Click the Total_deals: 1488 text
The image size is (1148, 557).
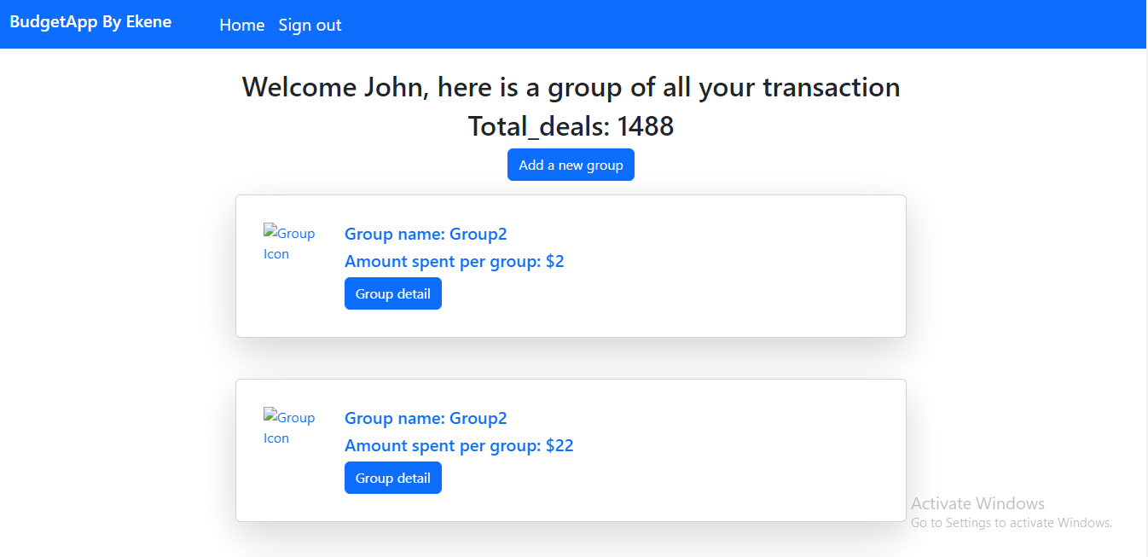click(x=571, y=126)
